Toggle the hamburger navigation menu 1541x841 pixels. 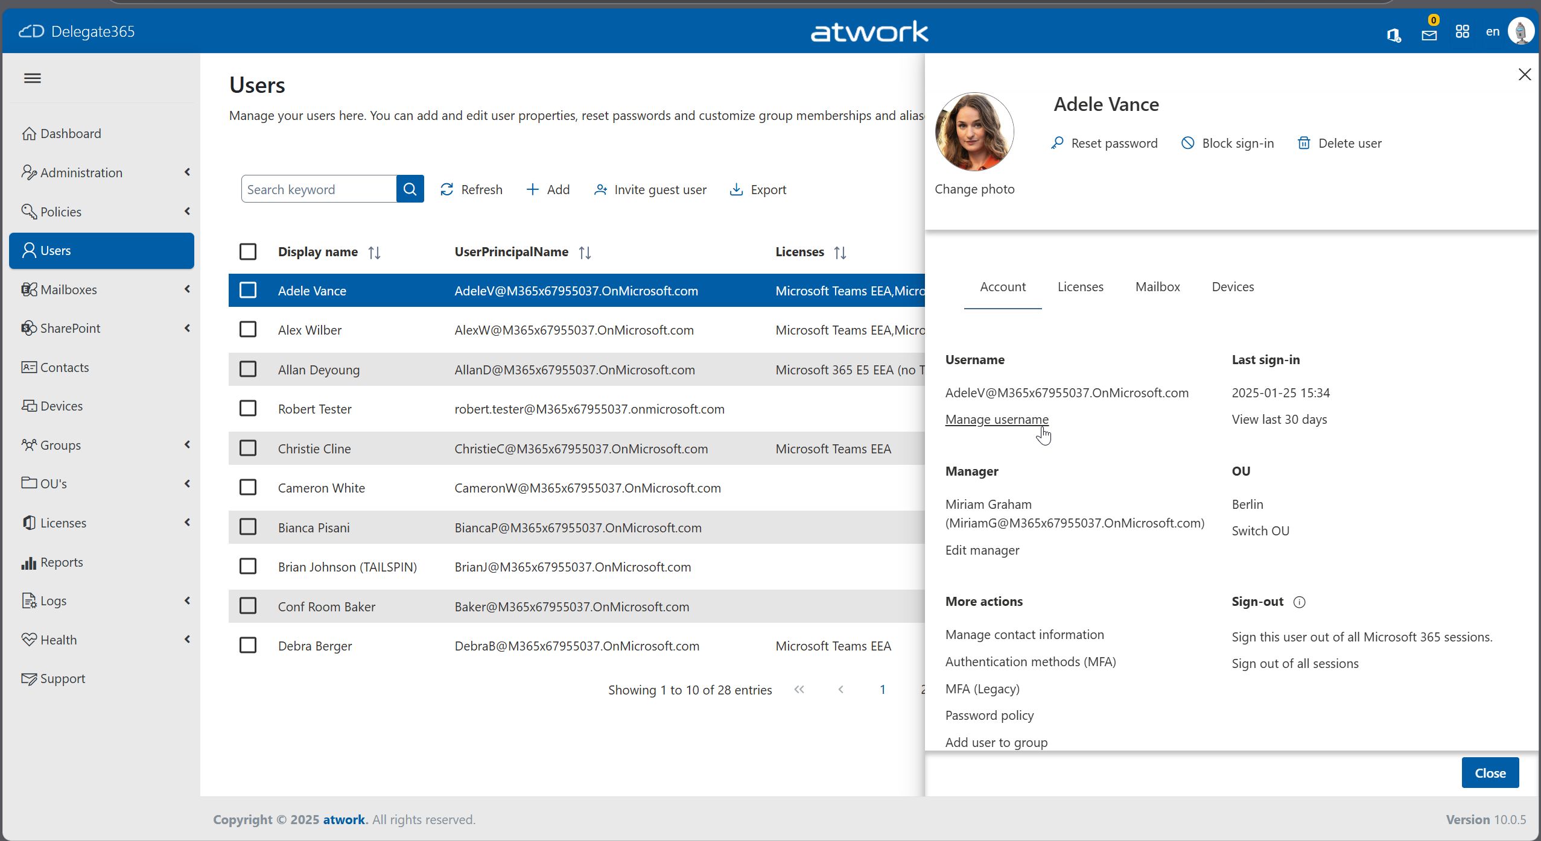click(33, 78)
